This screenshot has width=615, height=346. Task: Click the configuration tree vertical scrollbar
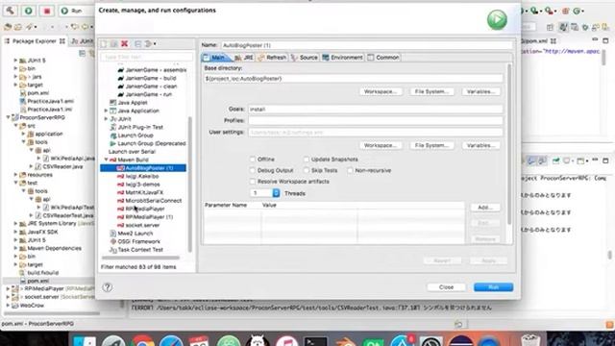point(190,185)
